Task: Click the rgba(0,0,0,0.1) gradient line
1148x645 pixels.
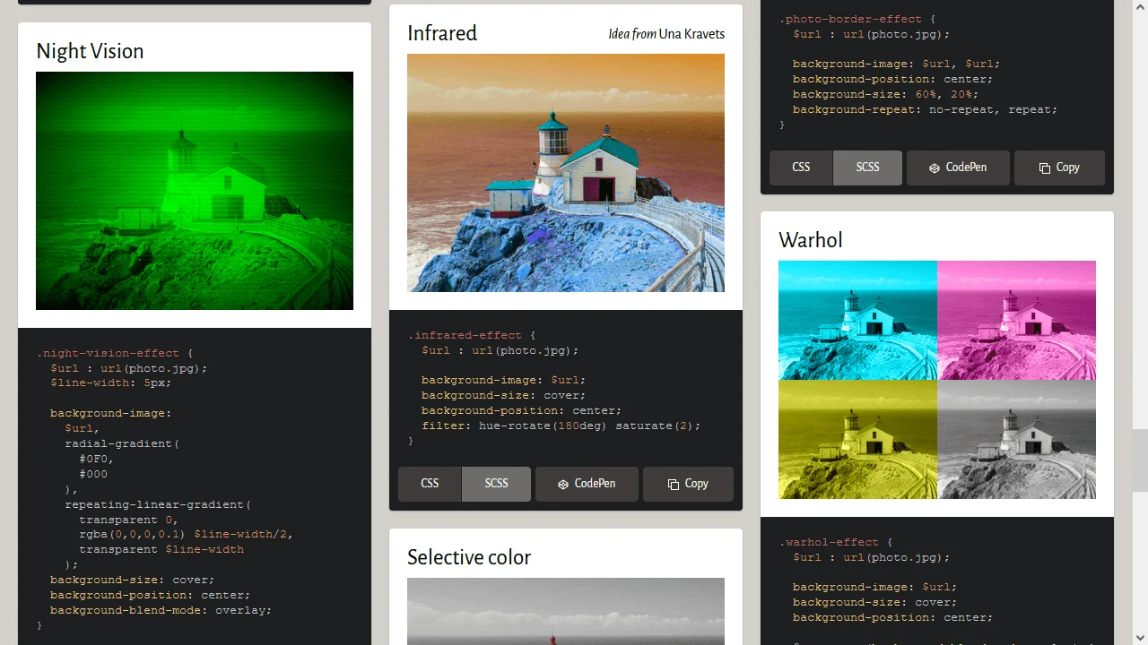Action: [x=186, y=534]
